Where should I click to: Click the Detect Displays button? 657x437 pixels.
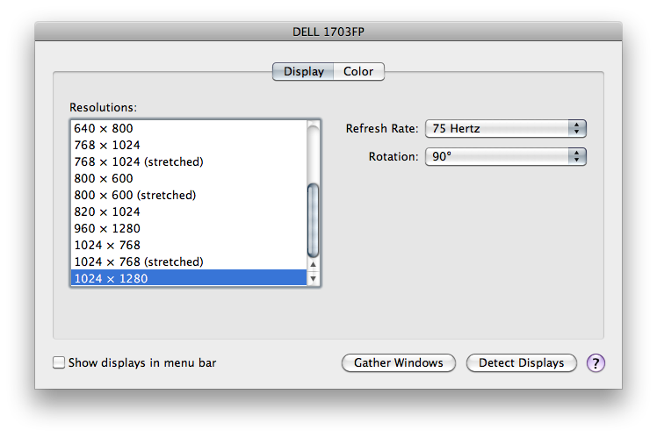(521, 363)
